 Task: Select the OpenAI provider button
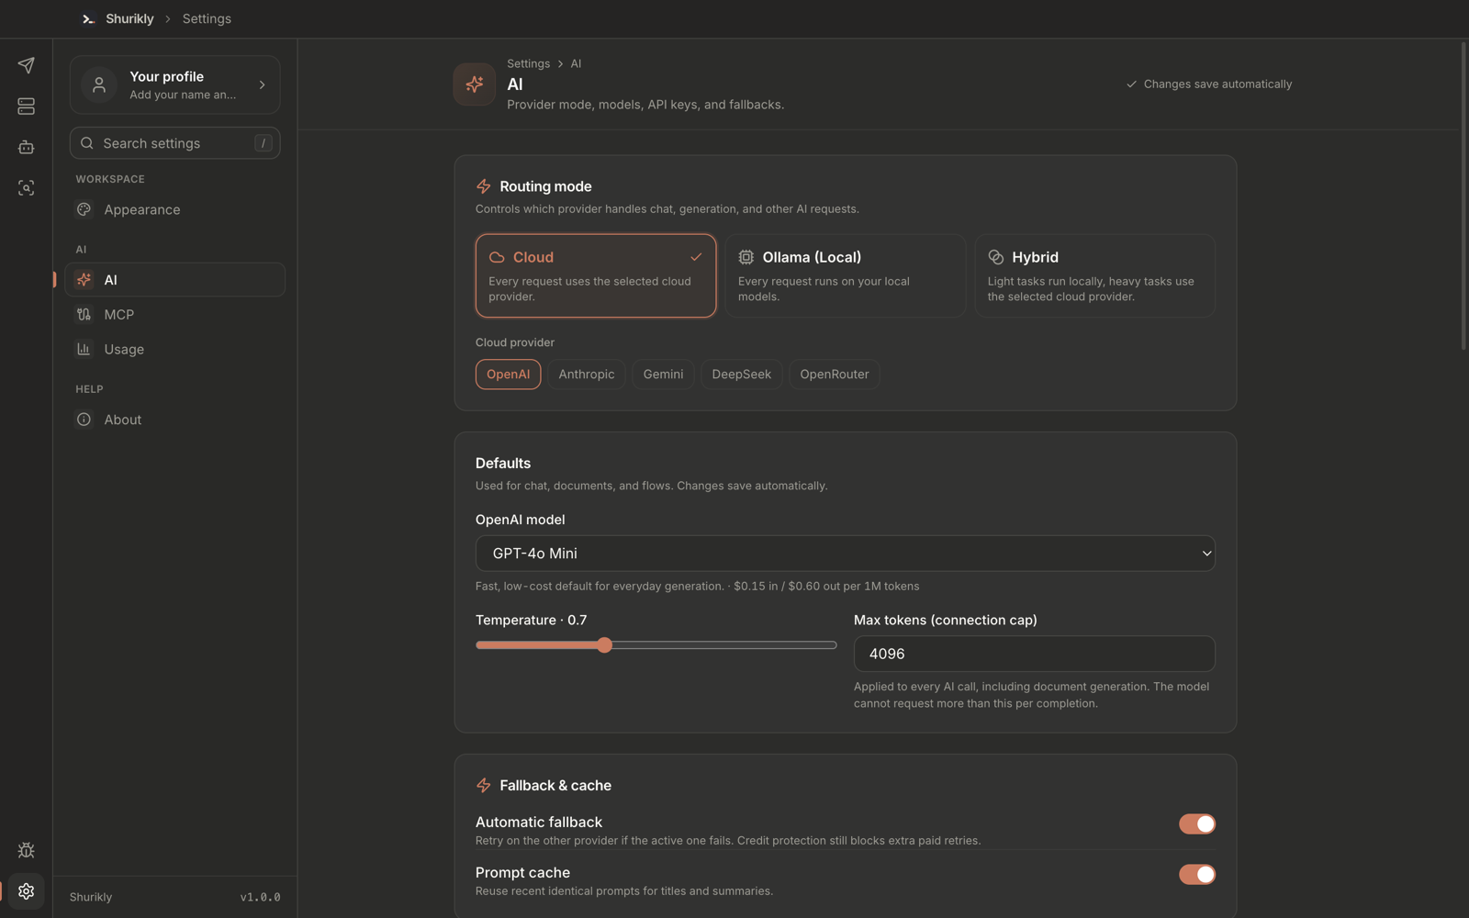[x=509, y=375]
